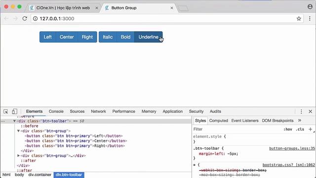Viewport: 316px width, 178px height.
Task: Reload the page with the refresh icon
Action: tap(25, 19)
